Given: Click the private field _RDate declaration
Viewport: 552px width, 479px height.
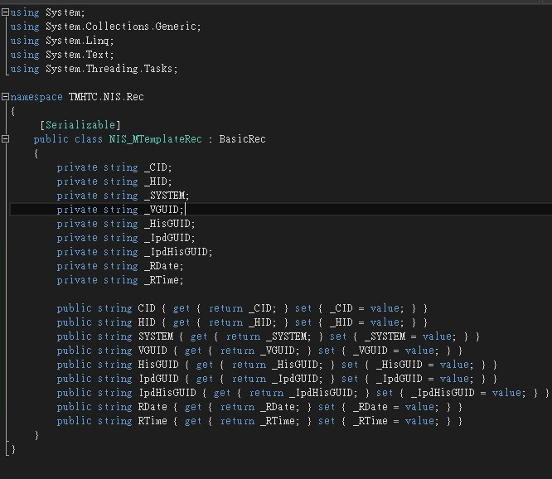Looking at the screenshot, I should point(120,266).
